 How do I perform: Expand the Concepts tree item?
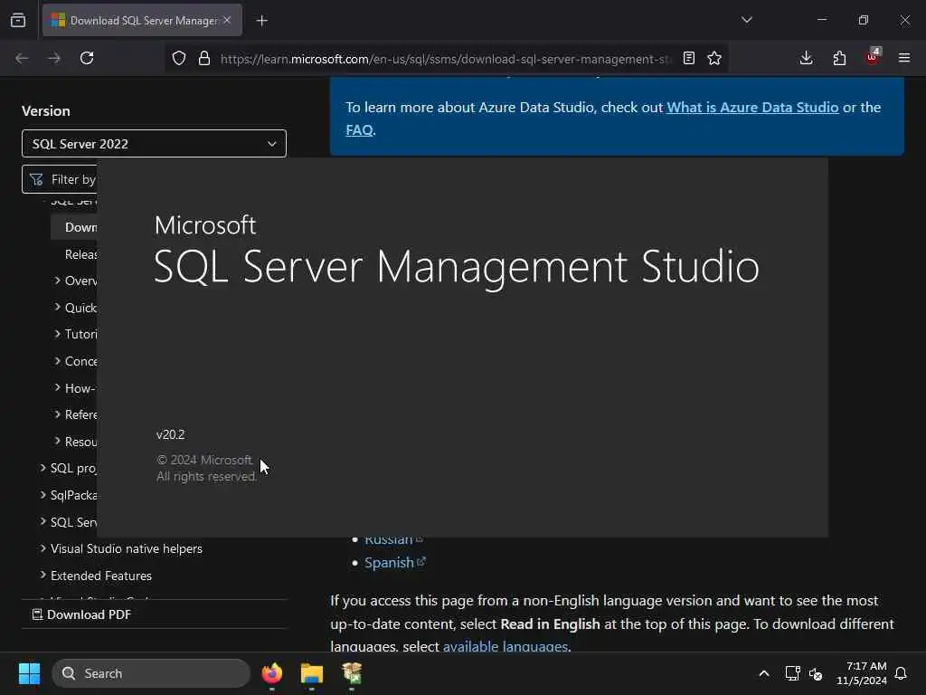click(x=57, y=360)
